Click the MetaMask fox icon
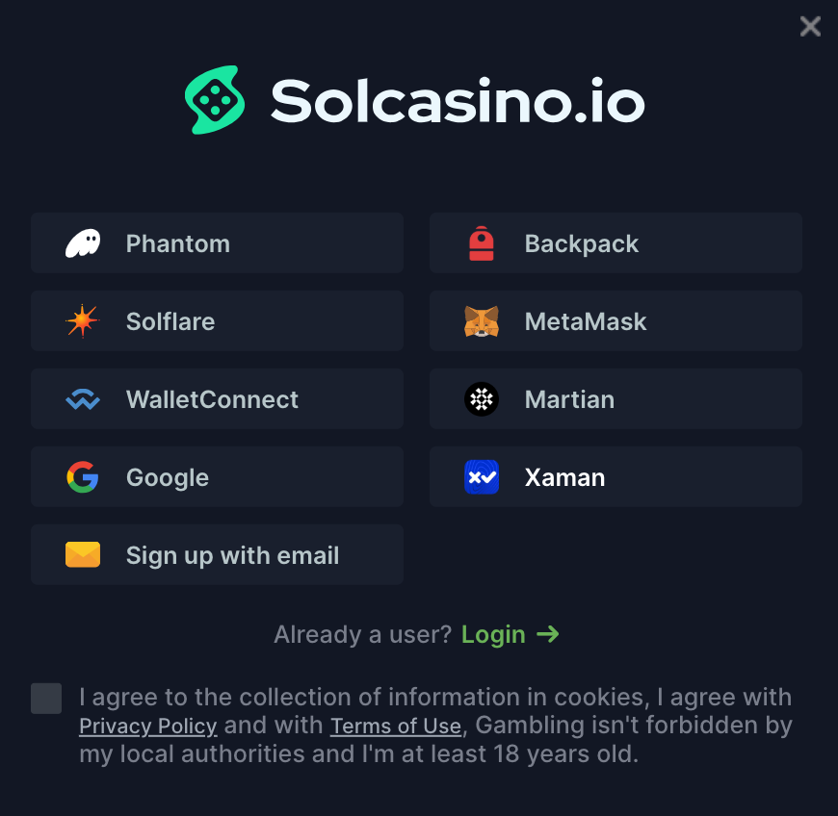This screenshot has width=838, height=816. click(x=482, y=321)
